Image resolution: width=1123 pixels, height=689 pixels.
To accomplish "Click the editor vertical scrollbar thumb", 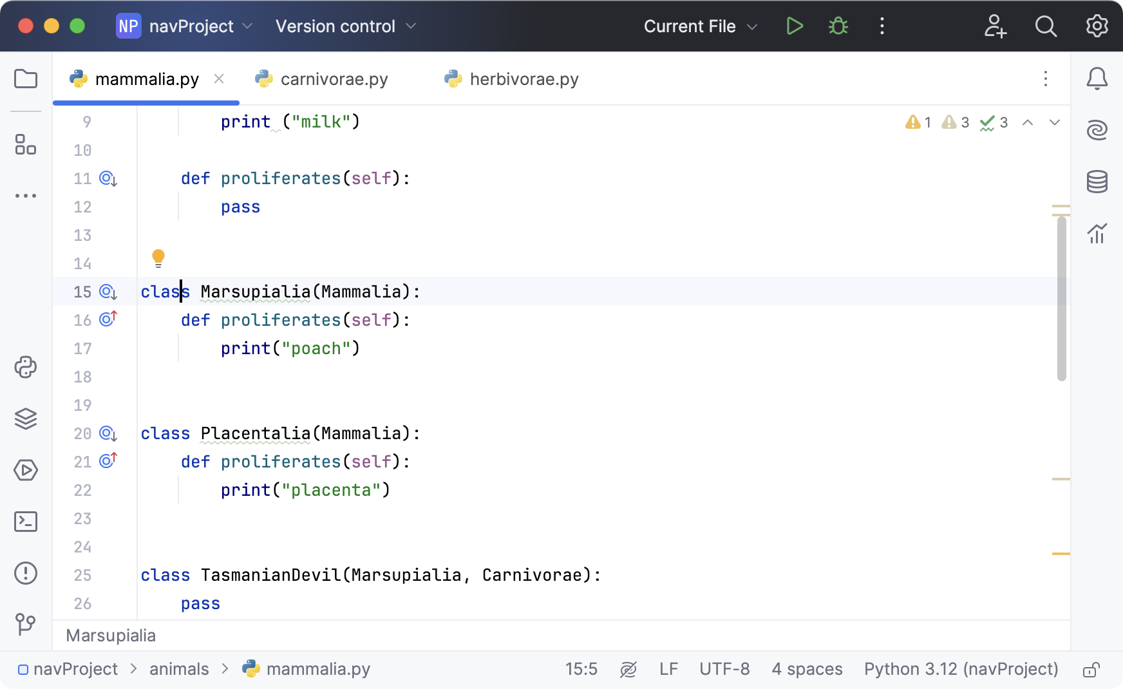I will click(x=1061, y=298).
